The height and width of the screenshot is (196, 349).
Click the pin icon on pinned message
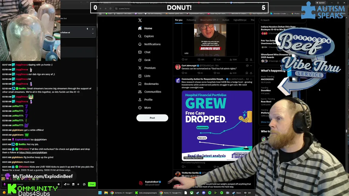[x=87, y=29]
